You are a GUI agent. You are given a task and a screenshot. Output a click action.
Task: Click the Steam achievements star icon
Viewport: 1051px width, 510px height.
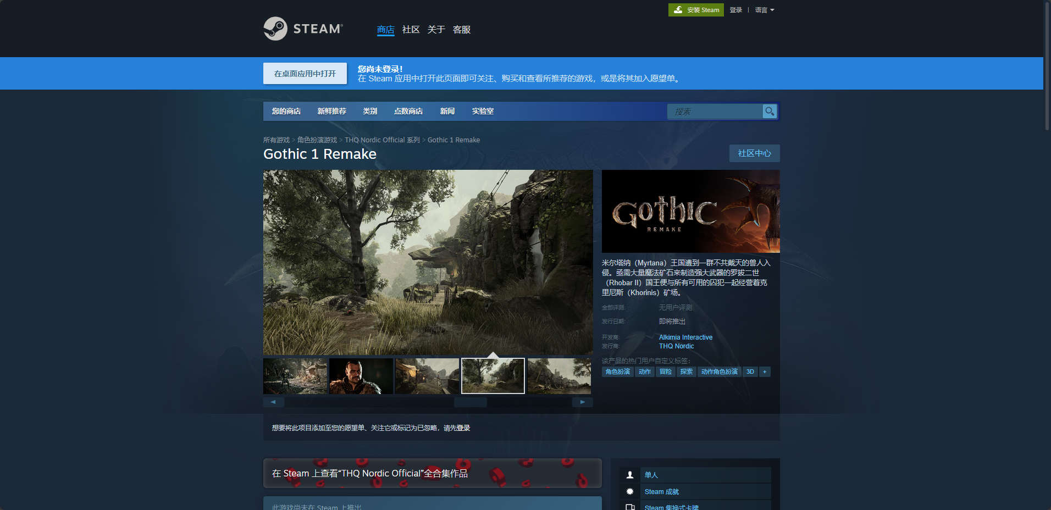pos(630,491)
